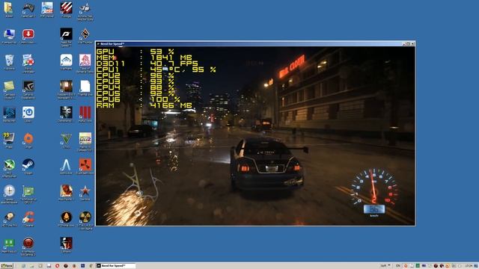Open the Recycle Bin icon
Viewport: 479px width, 269px height.
pyautogui.click(x=9, y=61)
